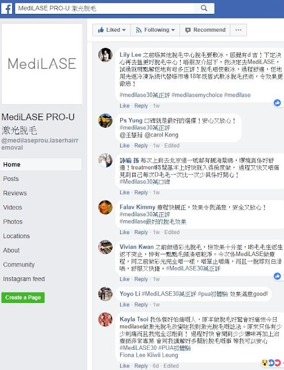Click the search magnifier icon
Screen dimensions: 284x370
point(204,8)
